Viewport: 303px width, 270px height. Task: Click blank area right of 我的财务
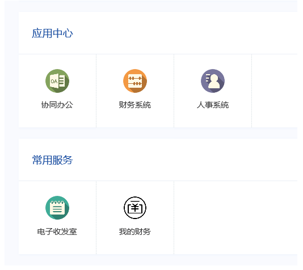coord(235,217)
